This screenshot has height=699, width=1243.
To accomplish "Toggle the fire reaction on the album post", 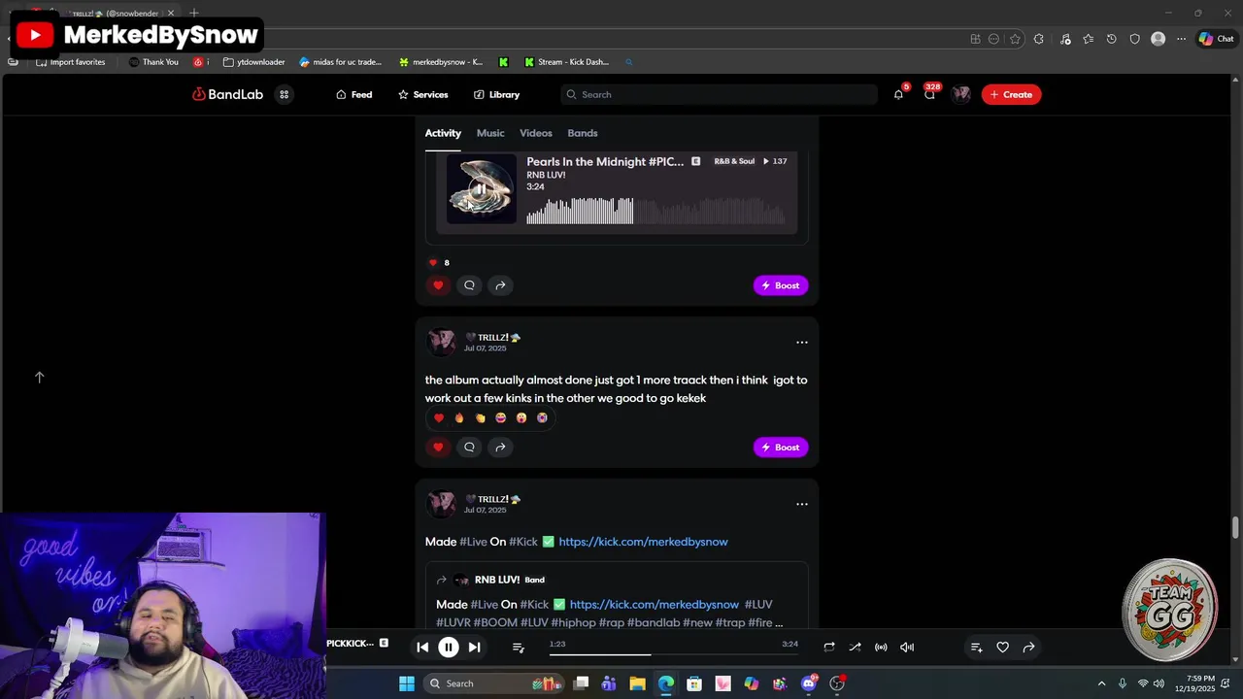I will [x=459, y=417].
